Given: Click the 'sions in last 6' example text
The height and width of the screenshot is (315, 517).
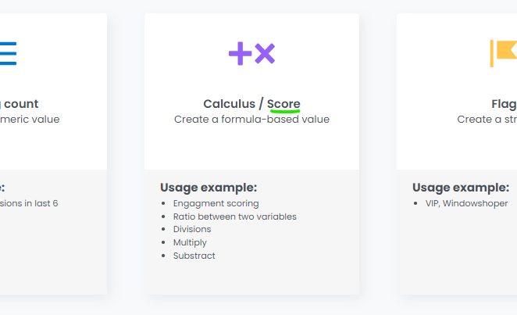Looking at the screenshot, I should 29,203.
